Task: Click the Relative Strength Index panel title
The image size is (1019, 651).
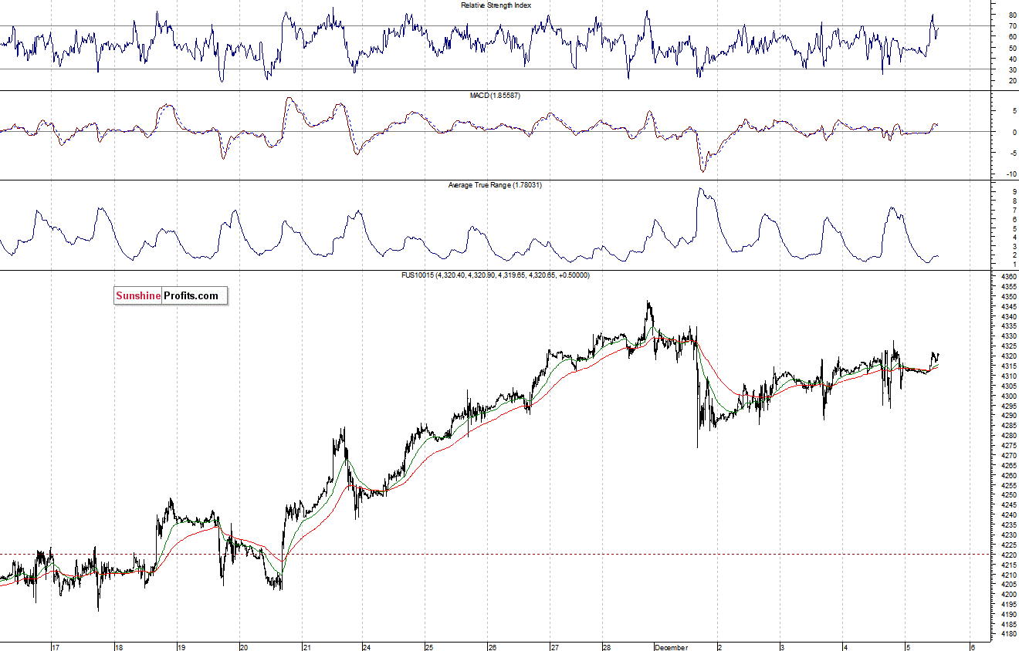Action: click(x=496, y=5)
